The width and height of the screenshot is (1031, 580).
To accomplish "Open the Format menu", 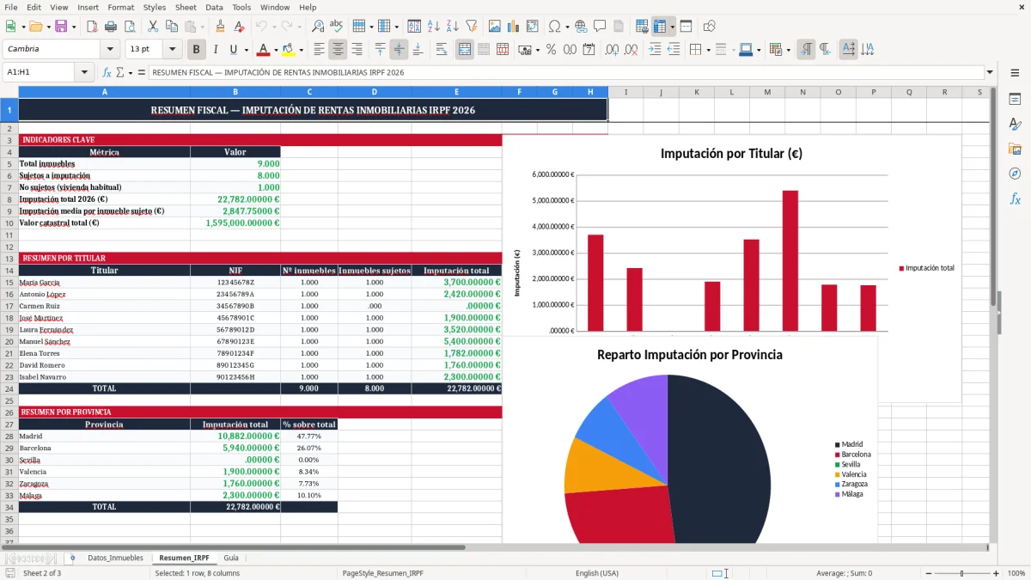I will click(120, 7).
